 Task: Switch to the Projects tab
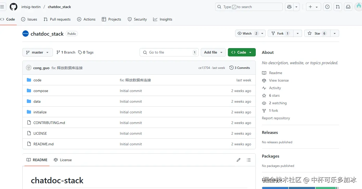pos(111,19)
